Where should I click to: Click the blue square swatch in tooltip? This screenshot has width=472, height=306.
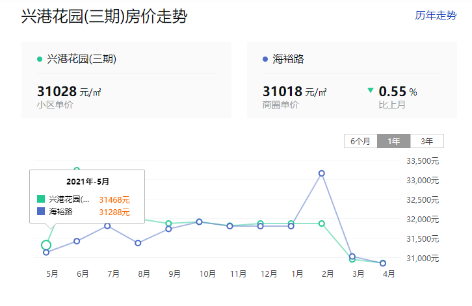(x=41, y=211)
